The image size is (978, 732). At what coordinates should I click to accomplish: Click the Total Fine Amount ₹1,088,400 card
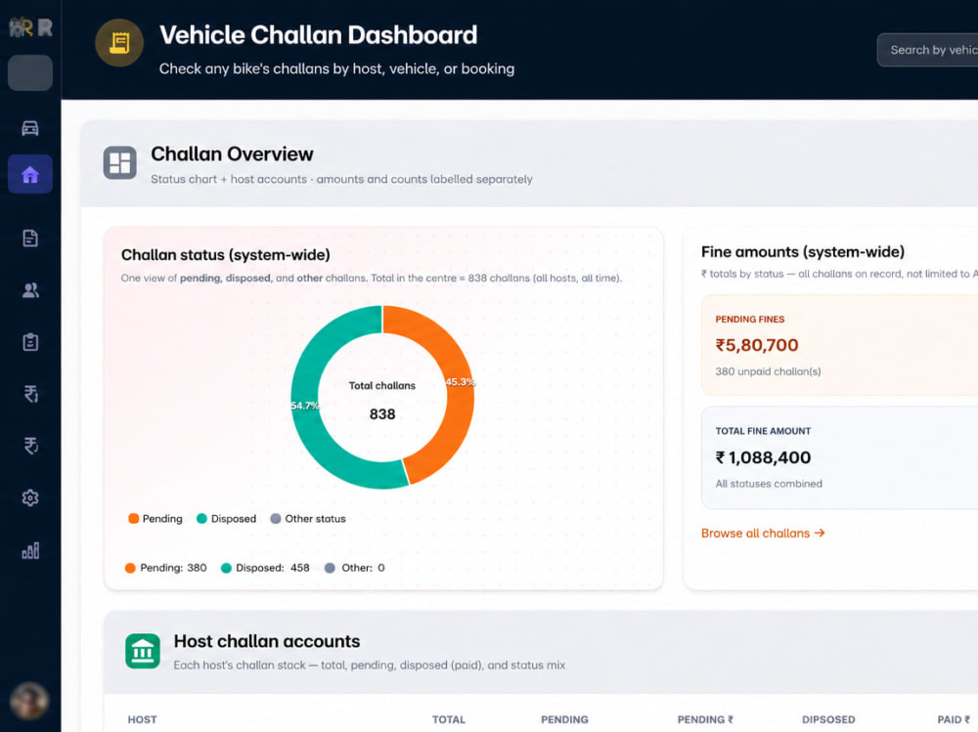(839, 457)
